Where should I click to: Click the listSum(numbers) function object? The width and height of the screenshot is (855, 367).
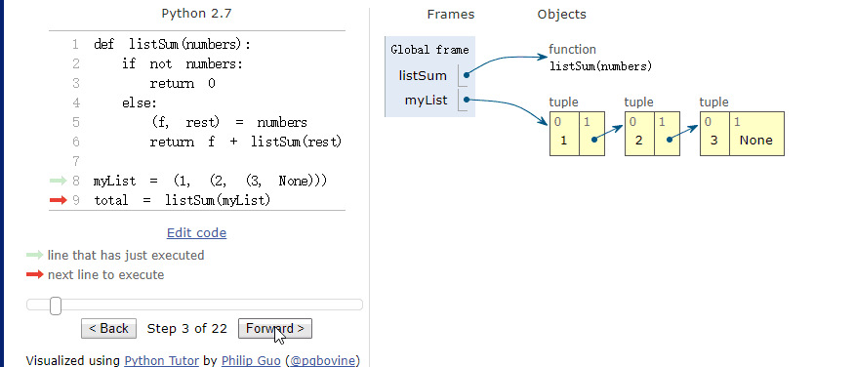[600, 66]
